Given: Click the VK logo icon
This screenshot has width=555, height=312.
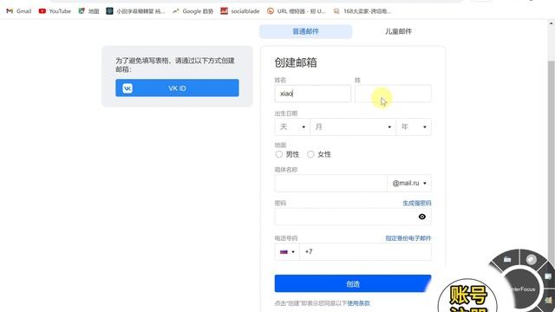Looking at the screenshot, I should [x=127, y=88].
